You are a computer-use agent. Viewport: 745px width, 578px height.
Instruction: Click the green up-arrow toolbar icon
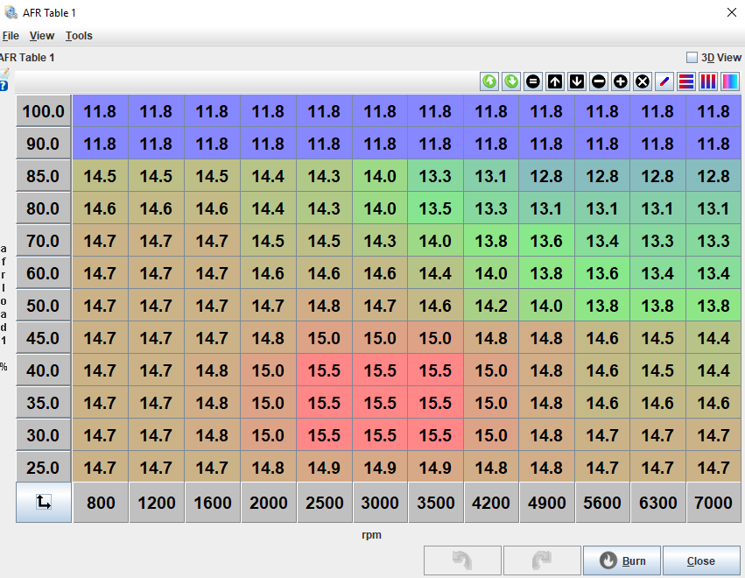489,81
